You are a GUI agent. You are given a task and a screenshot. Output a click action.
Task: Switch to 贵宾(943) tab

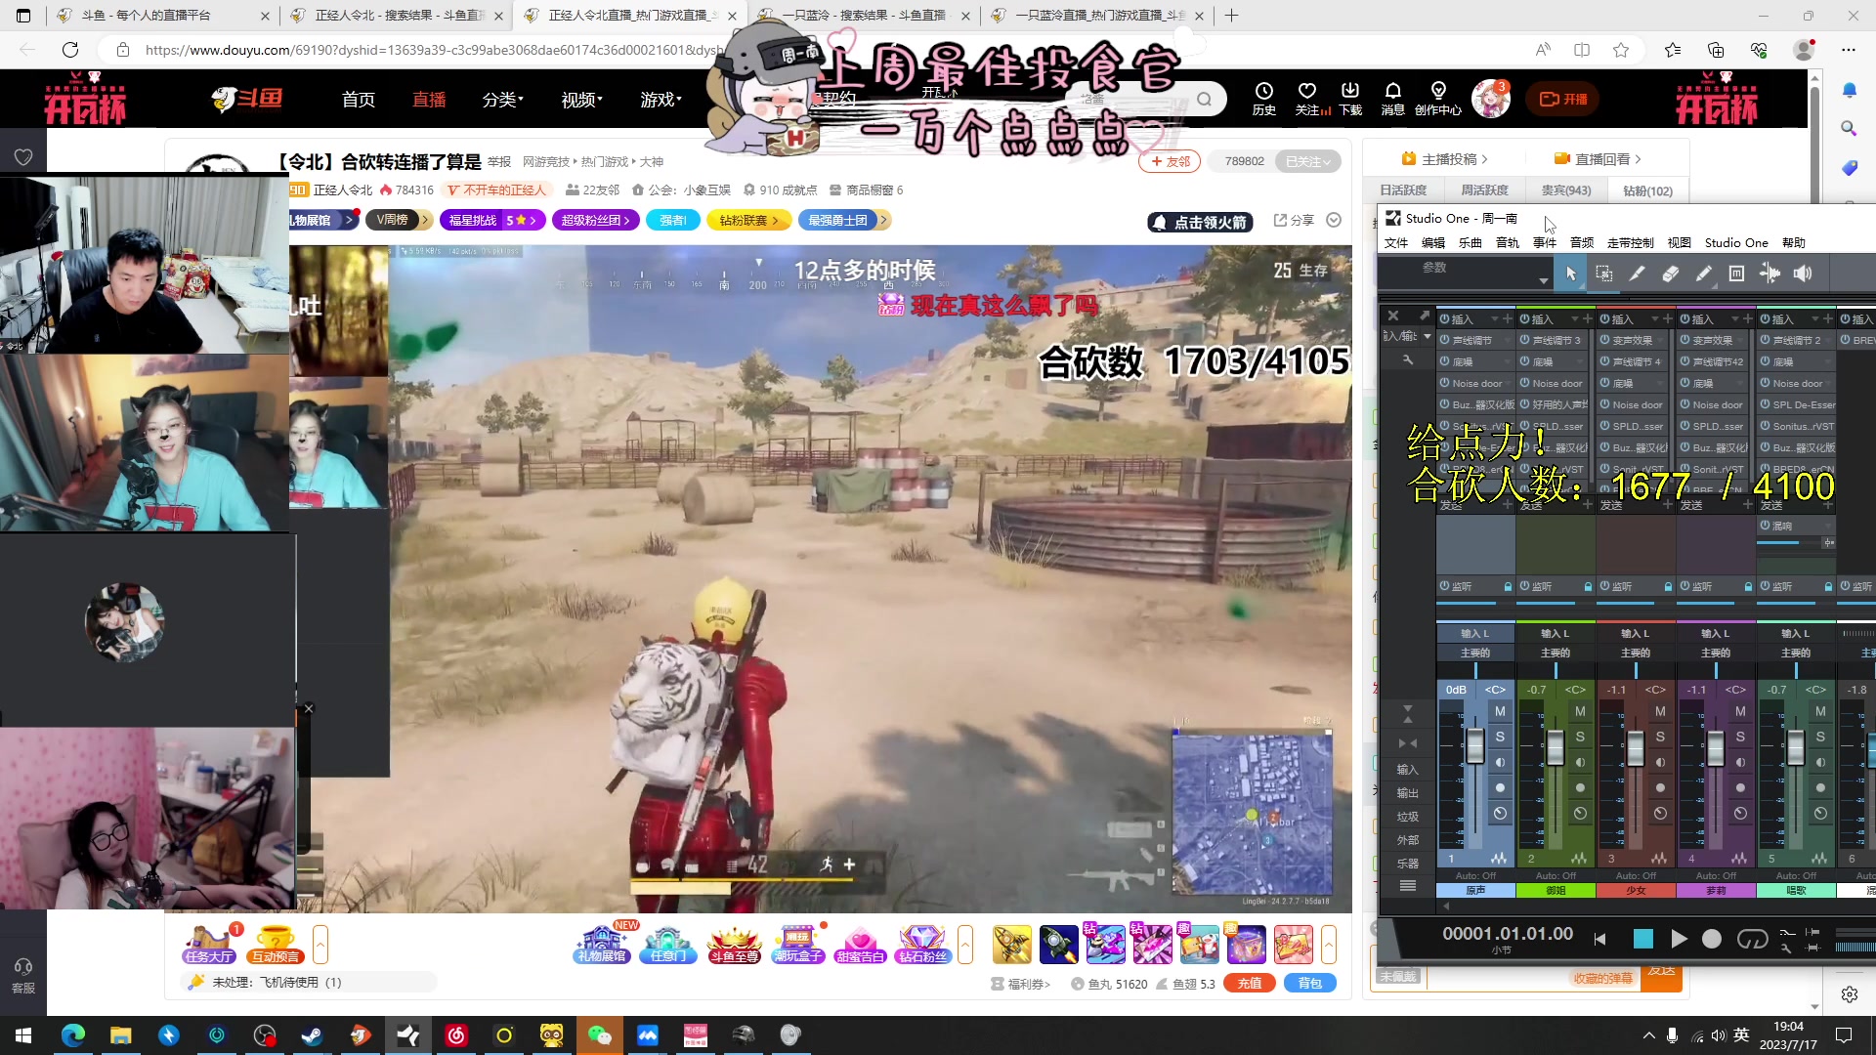[1566, 190]
